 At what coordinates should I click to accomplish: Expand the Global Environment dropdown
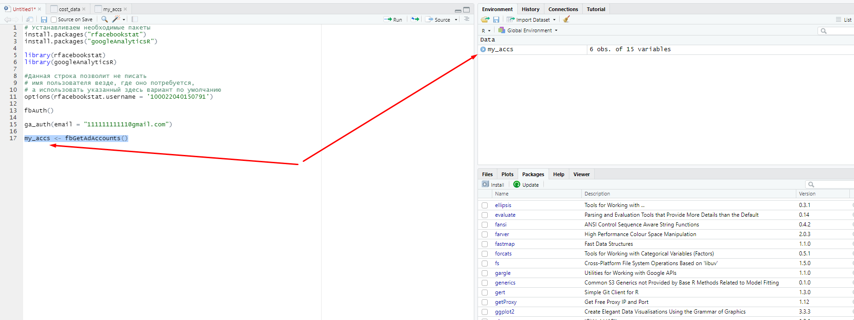click(528, 30)
